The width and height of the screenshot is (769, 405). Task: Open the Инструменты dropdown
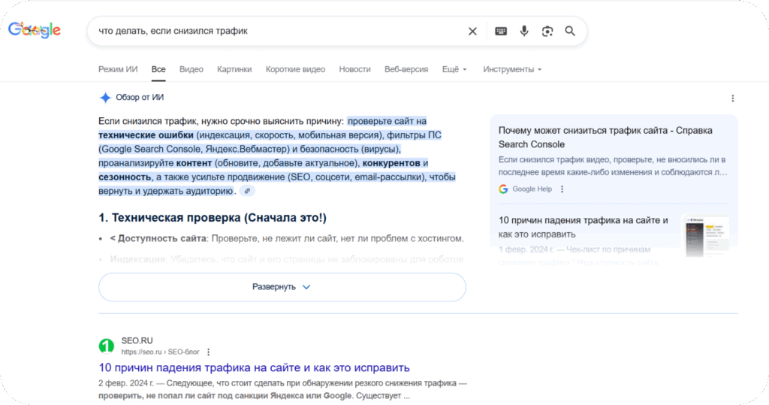coord(512,69)
